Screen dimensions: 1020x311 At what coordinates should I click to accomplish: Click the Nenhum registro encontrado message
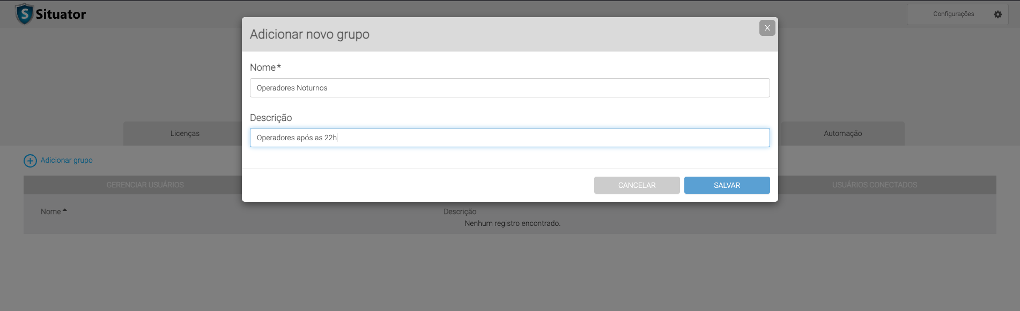click(x=512, y=223)
